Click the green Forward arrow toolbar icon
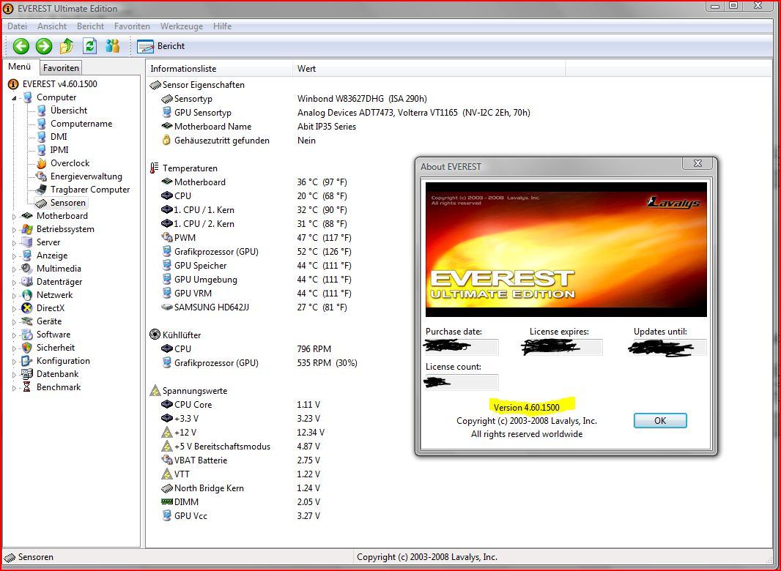Screen dimensions: 781x571 [x=44, y=46]
